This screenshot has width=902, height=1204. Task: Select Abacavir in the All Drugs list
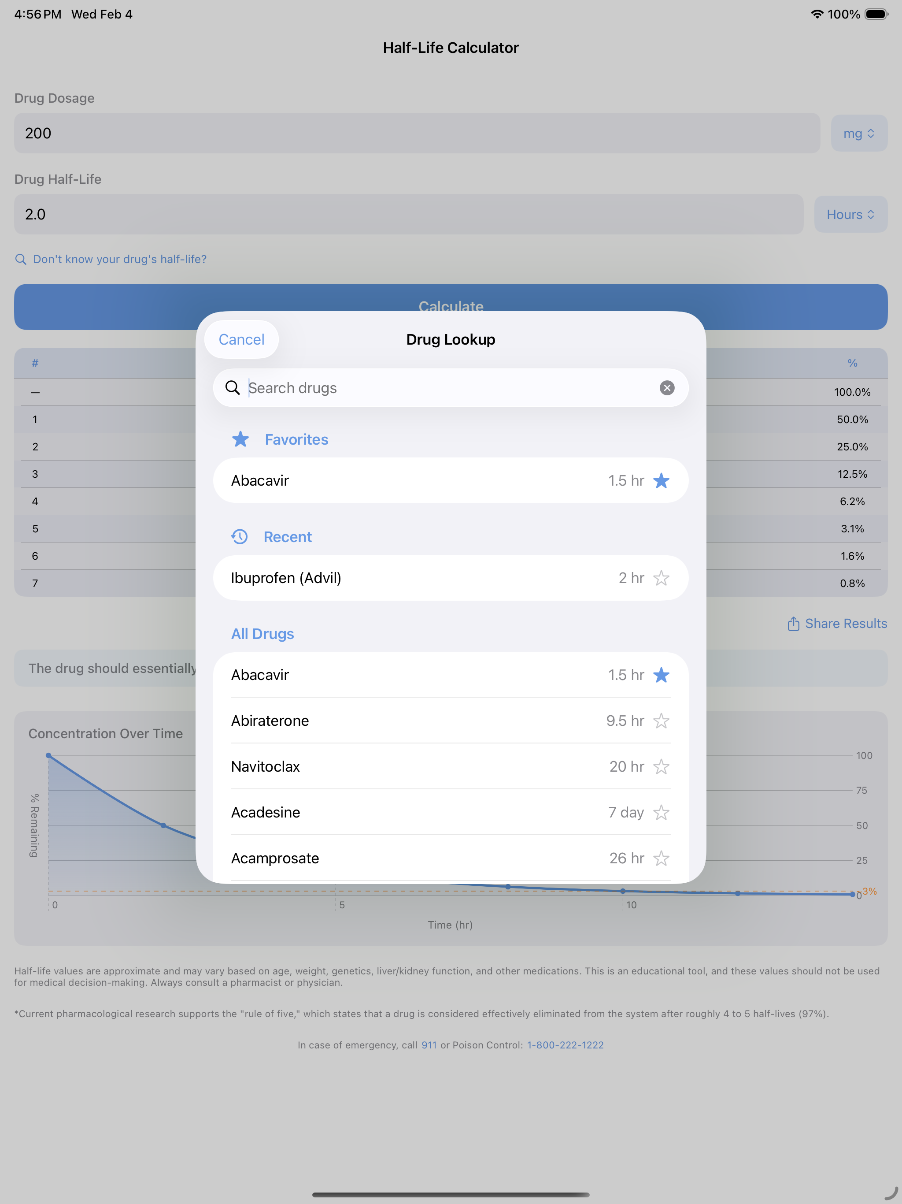[451, 675]
